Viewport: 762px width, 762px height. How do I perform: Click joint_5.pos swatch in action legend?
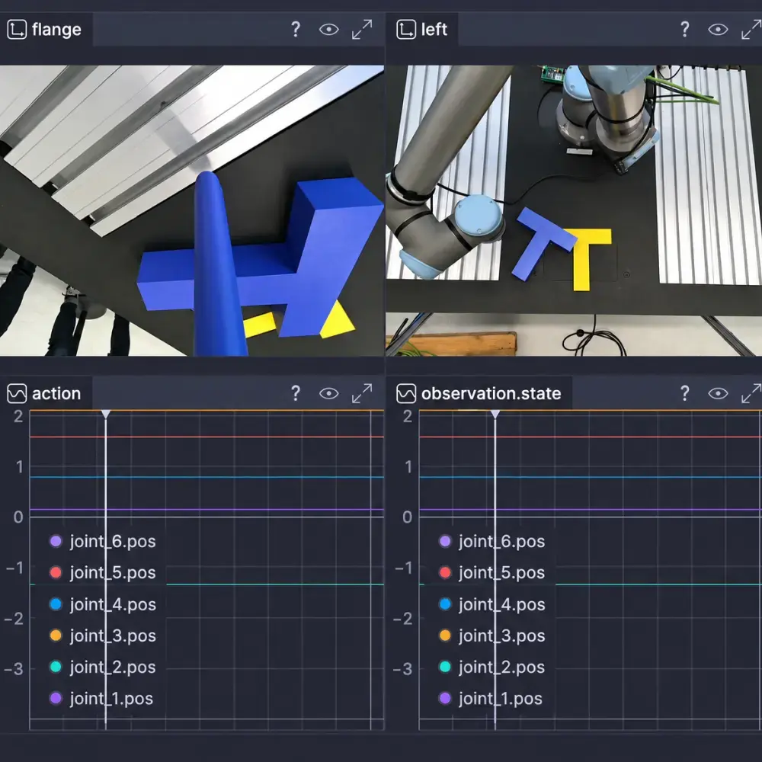point(56,572)
